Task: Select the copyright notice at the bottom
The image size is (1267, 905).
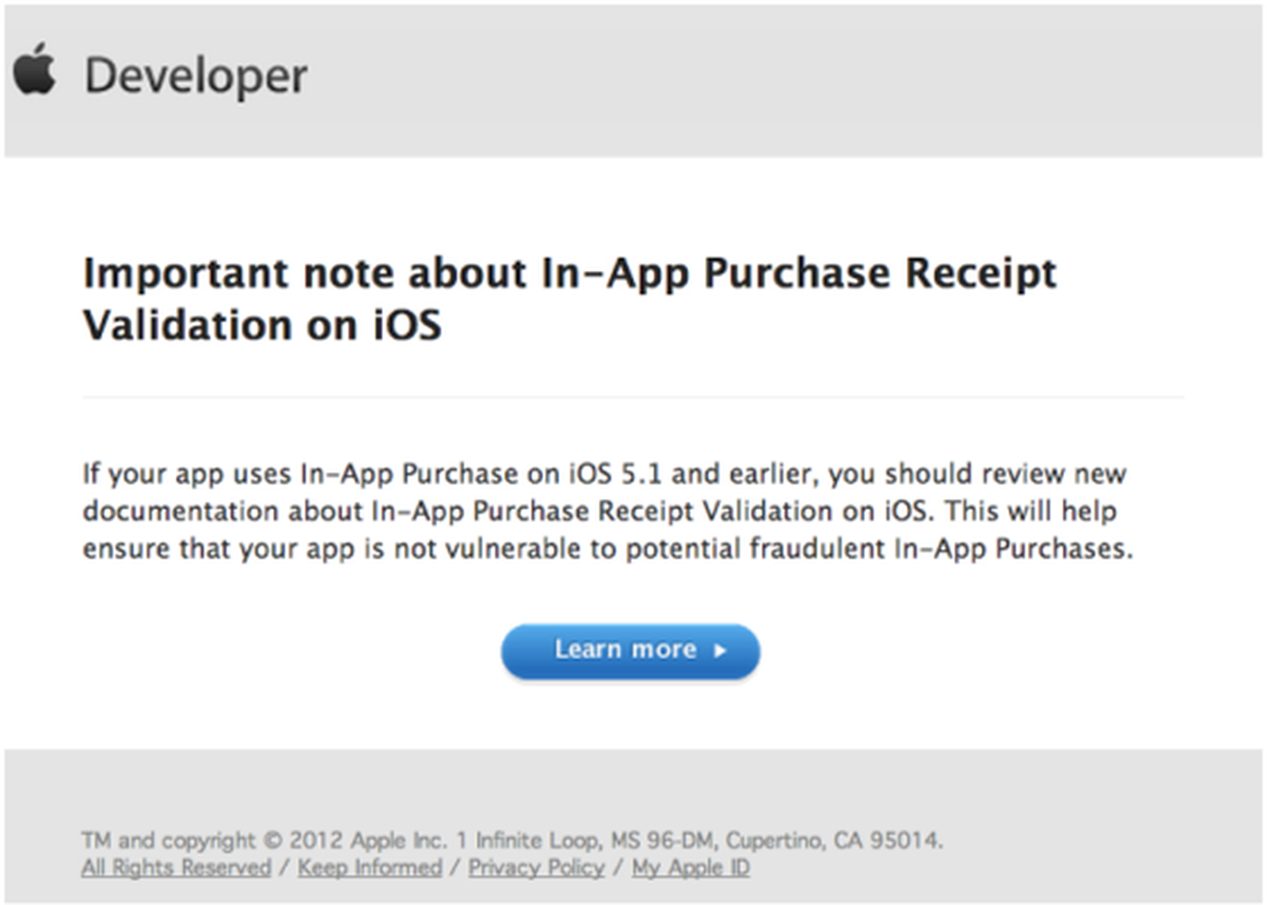Action: coord(513,841)
